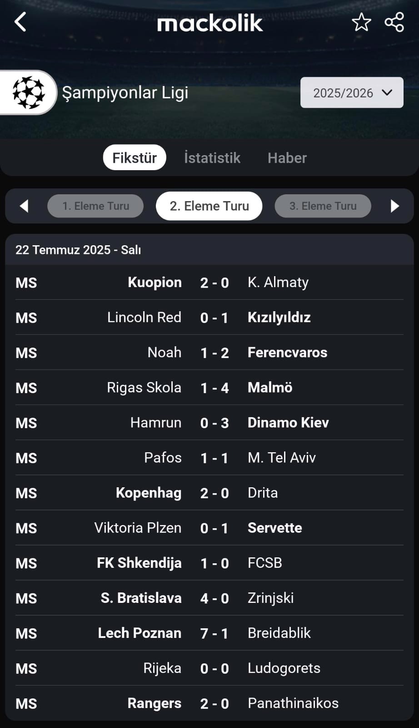
Task: Select the 3. Eleme Turu round
Action: coord(323,206)
